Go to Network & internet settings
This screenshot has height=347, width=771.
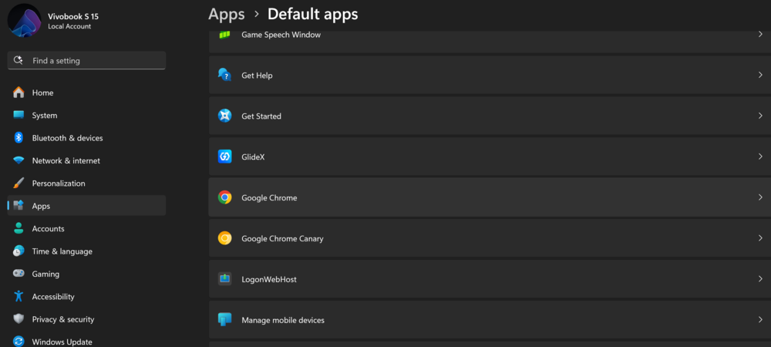click(x=86, y=160)
